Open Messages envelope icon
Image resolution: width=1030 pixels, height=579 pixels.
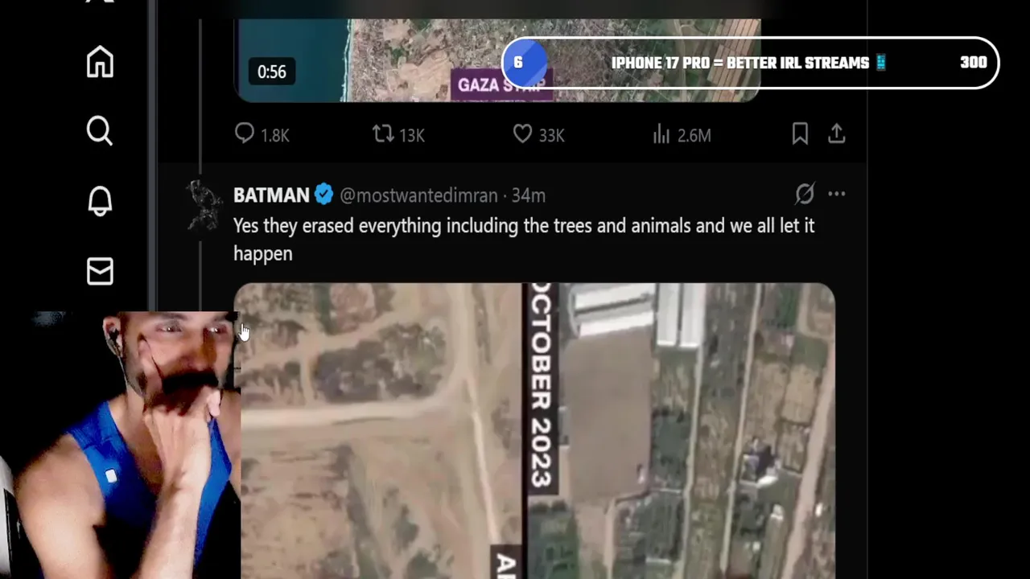(100, 271)
